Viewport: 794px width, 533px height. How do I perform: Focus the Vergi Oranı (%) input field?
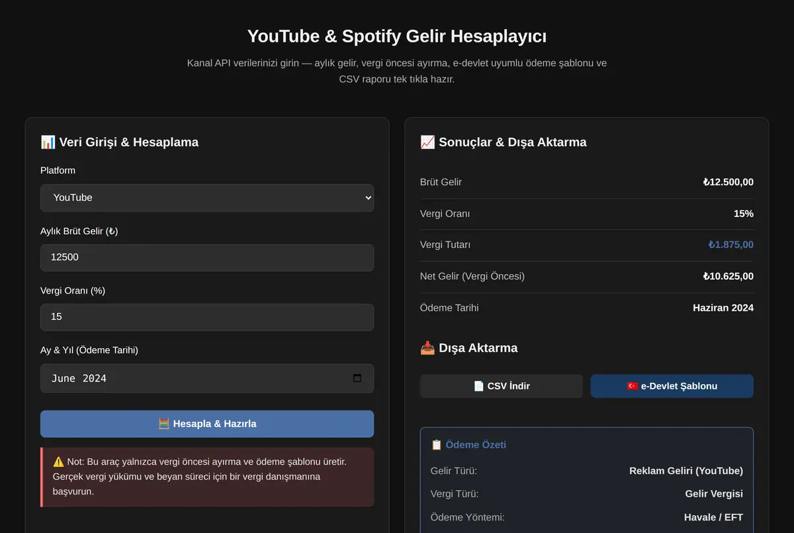pos(207,317)
